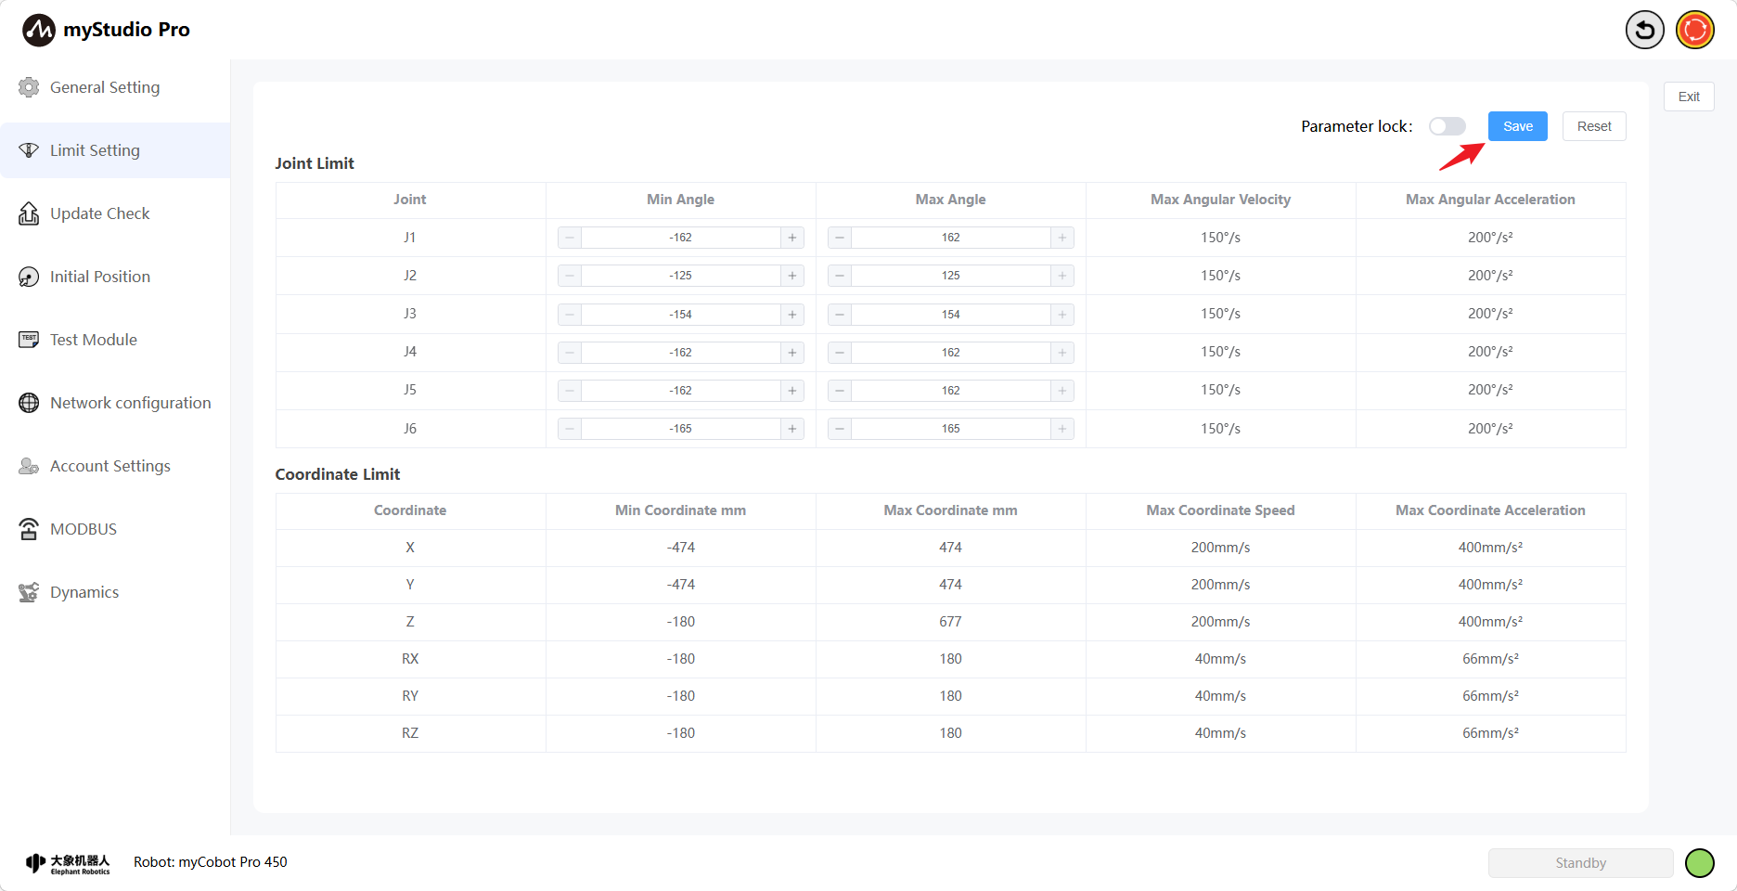Viewport: 1737px width, 891px height.
Task: Click the General Setting gear icon
Action: (x=29, y=87)
